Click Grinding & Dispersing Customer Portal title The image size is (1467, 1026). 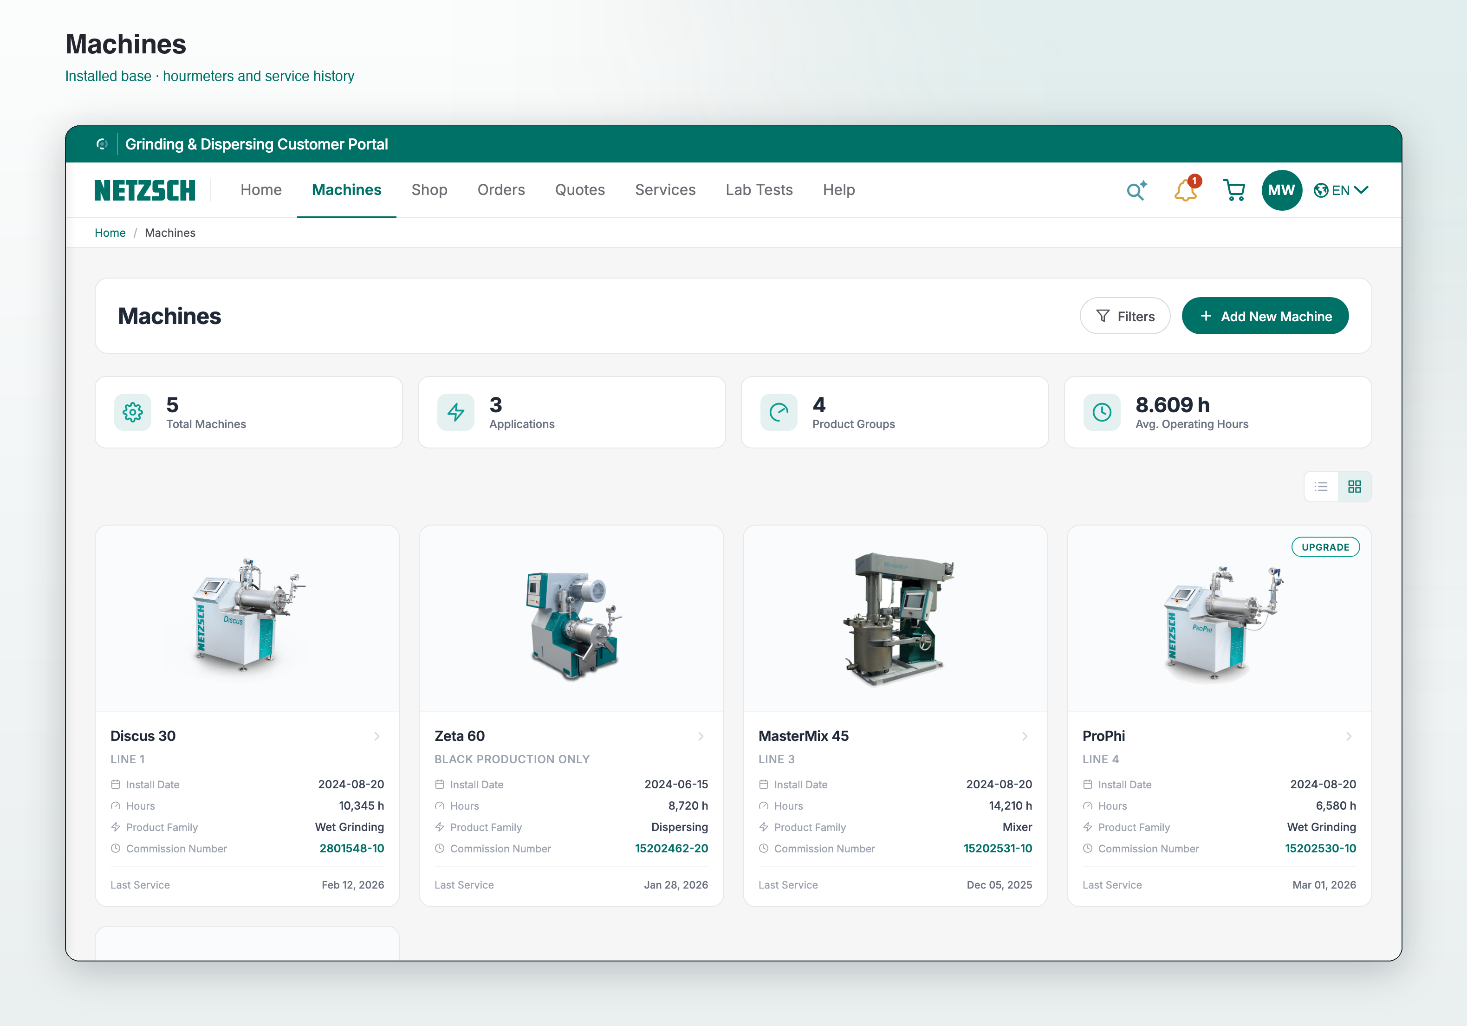256,144
